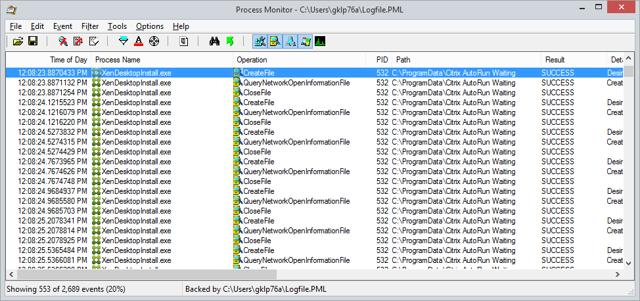Toggle Show Registry Activity icon
640x301 pixels.
[x=260, y=41]
